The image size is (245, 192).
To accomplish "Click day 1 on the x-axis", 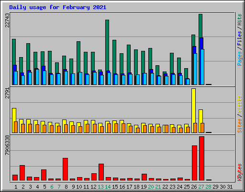I will click(16, 187).
